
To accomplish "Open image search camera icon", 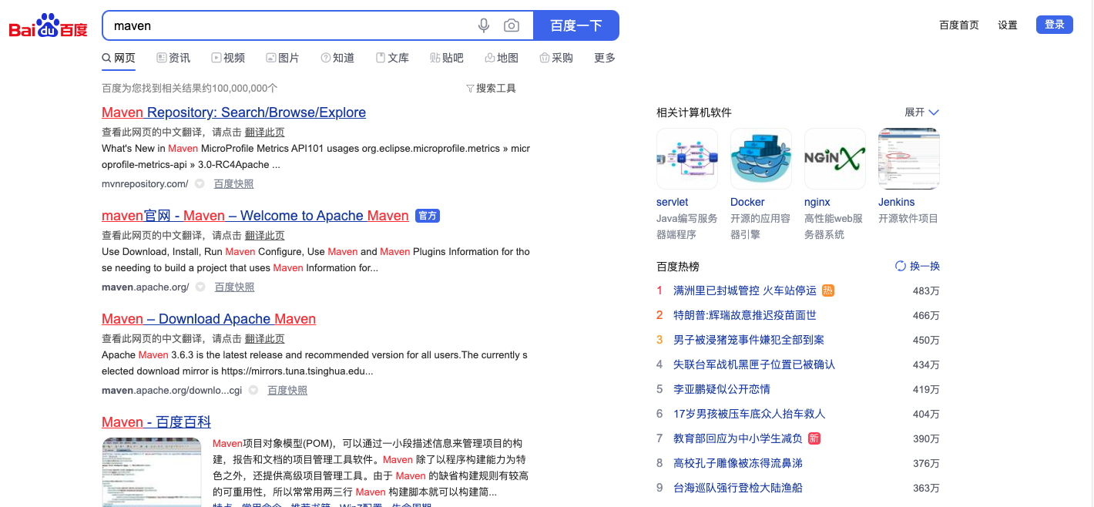I will coord(512,25).
